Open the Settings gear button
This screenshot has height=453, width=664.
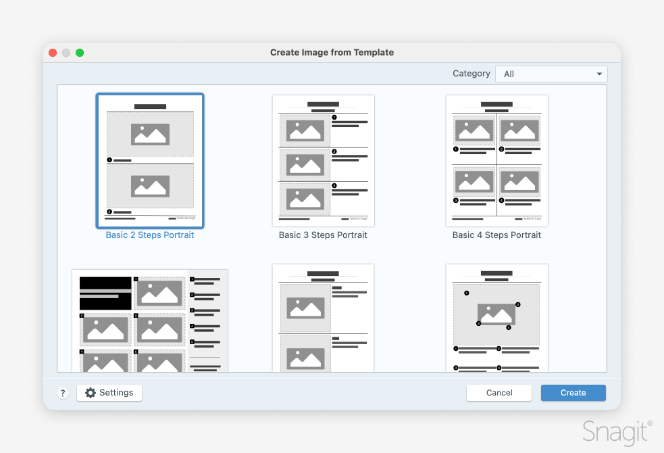109,393
